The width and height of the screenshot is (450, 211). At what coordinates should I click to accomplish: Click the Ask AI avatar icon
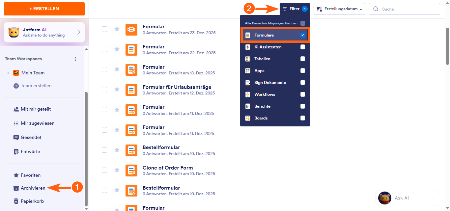(385, 198)
